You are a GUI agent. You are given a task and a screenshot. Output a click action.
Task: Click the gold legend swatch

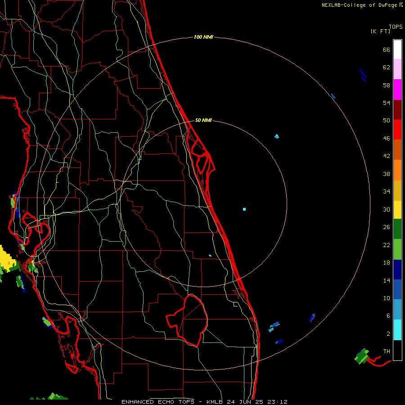click(x=397, y=190)
